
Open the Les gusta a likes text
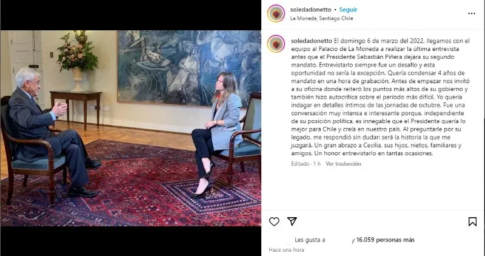point(310,240)
